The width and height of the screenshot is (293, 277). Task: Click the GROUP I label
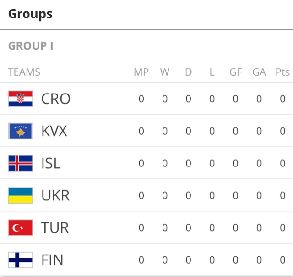[31, 46]
